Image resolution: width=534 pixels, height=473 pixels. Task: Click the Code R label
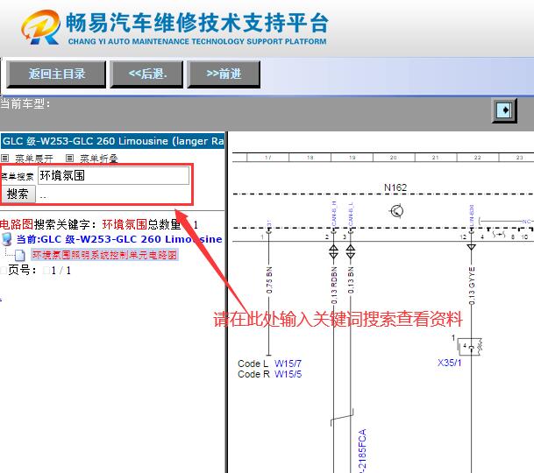click(x=253, y=374)
